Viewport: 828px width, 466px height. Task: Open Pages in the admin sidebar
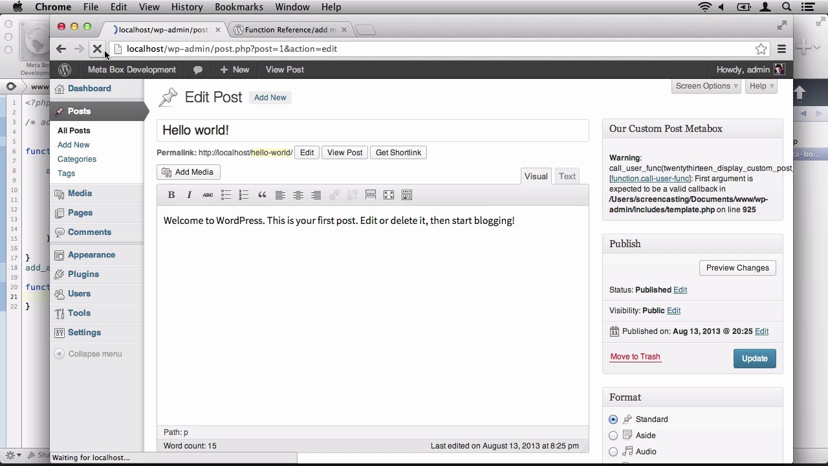(80, 213)
